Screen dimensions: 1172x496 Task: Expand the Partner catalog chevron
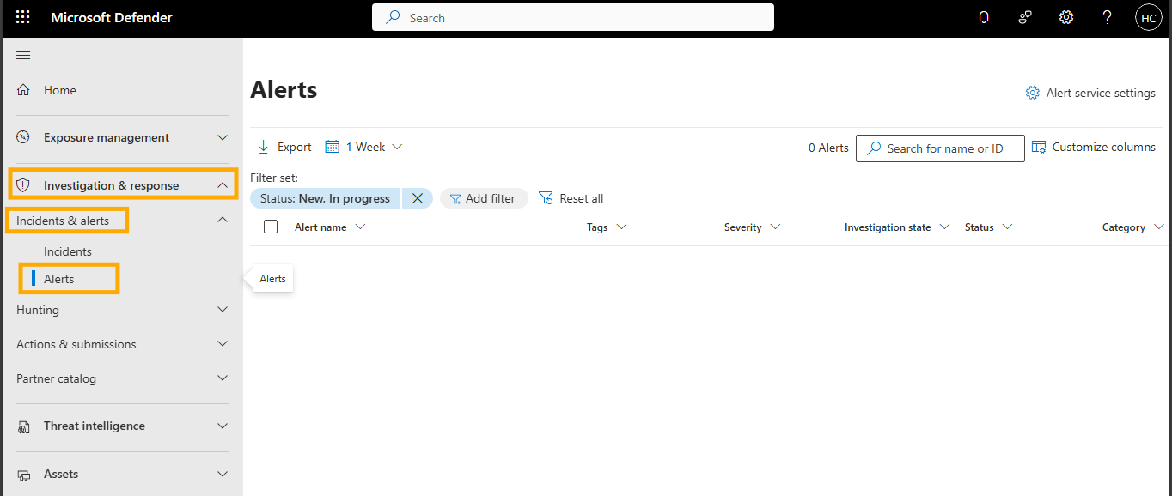pyautogui.click(x=223, y=378)
